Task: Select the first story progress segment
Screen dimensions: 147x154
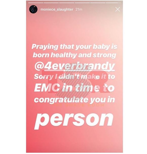Action: click(36, 3)
